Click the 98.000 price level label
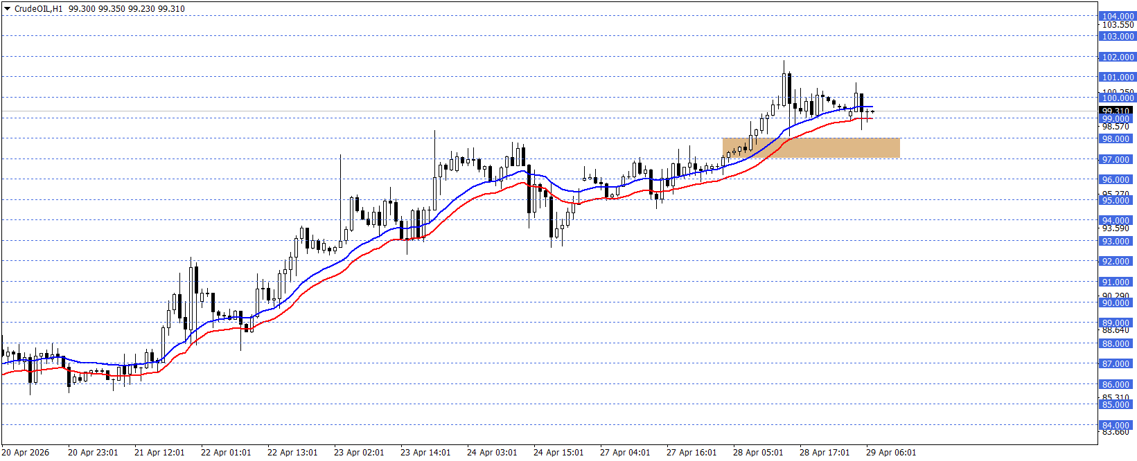Image resolution: width=1137 pixels, height=461 pixels. pyautogui.click(x=1117, y=138)
